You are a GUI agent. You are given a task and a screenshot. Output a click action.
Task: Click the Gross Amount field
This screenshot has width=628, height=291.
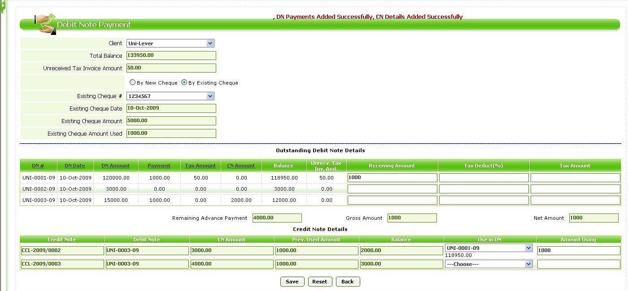click(412, 218)
